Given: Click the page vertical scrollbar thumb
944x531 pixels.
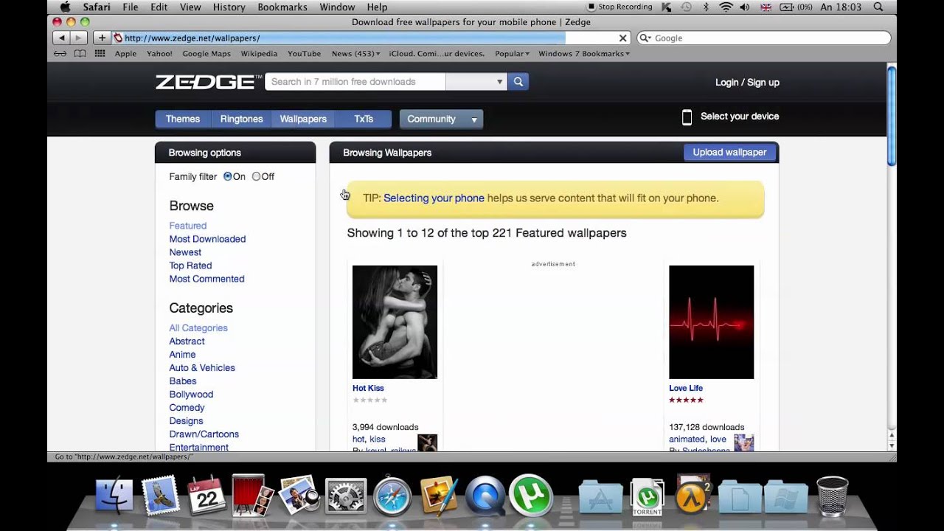Looking at the screenshot, I should [891, 115].
